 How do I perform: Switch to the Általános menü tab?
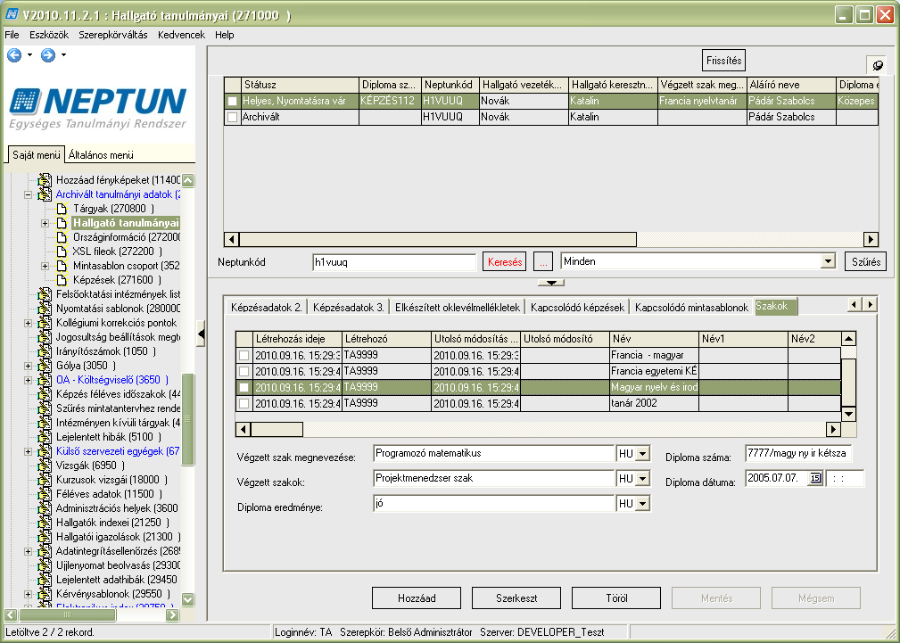tap(101, 155)
